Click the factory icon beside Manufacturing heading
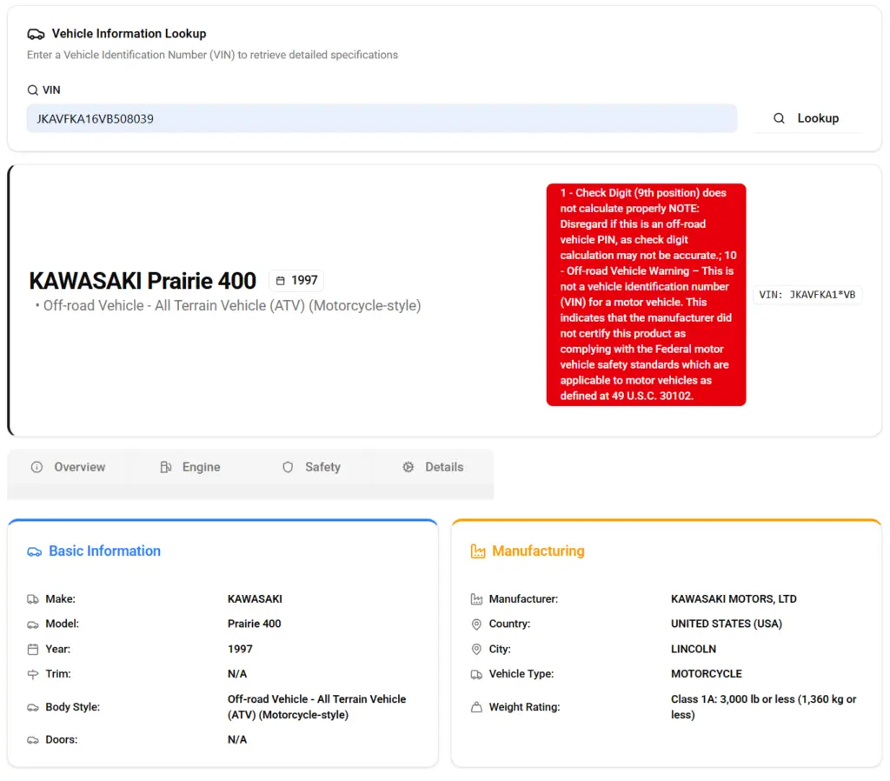The height and width of the screenshot is (781, 890). coord(477,551)
